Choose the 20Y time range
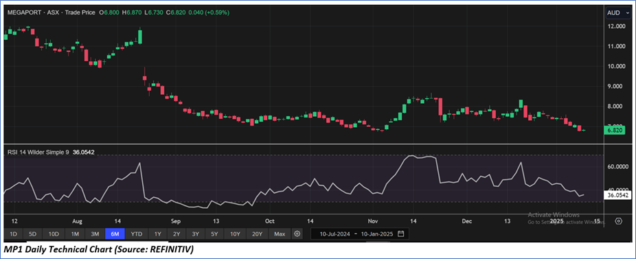This screenshot has height=259, width=636. tap(257, 234)
